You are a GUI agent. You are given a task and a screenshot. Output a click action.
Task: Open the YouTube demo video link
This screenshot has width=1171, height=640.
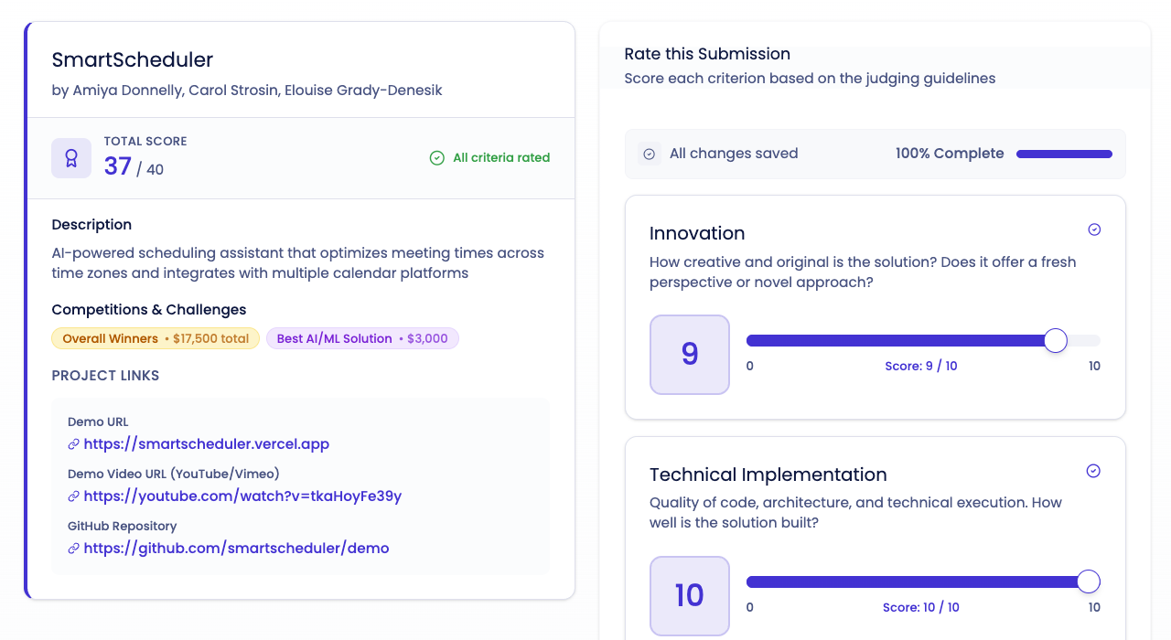(242, 496)
